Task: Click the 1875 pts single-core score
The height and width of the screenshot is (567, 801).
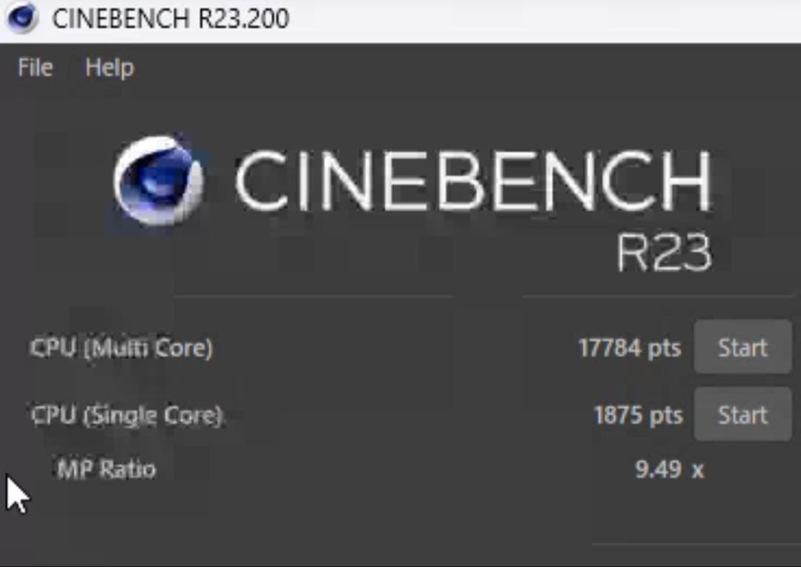Action: pyautogui.click(x=639, y=414)
